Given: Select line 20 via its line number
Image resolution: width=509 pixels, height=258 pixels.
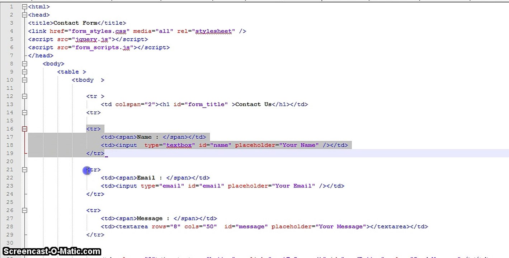Looking at the screenshot, I should coord(10,162).
